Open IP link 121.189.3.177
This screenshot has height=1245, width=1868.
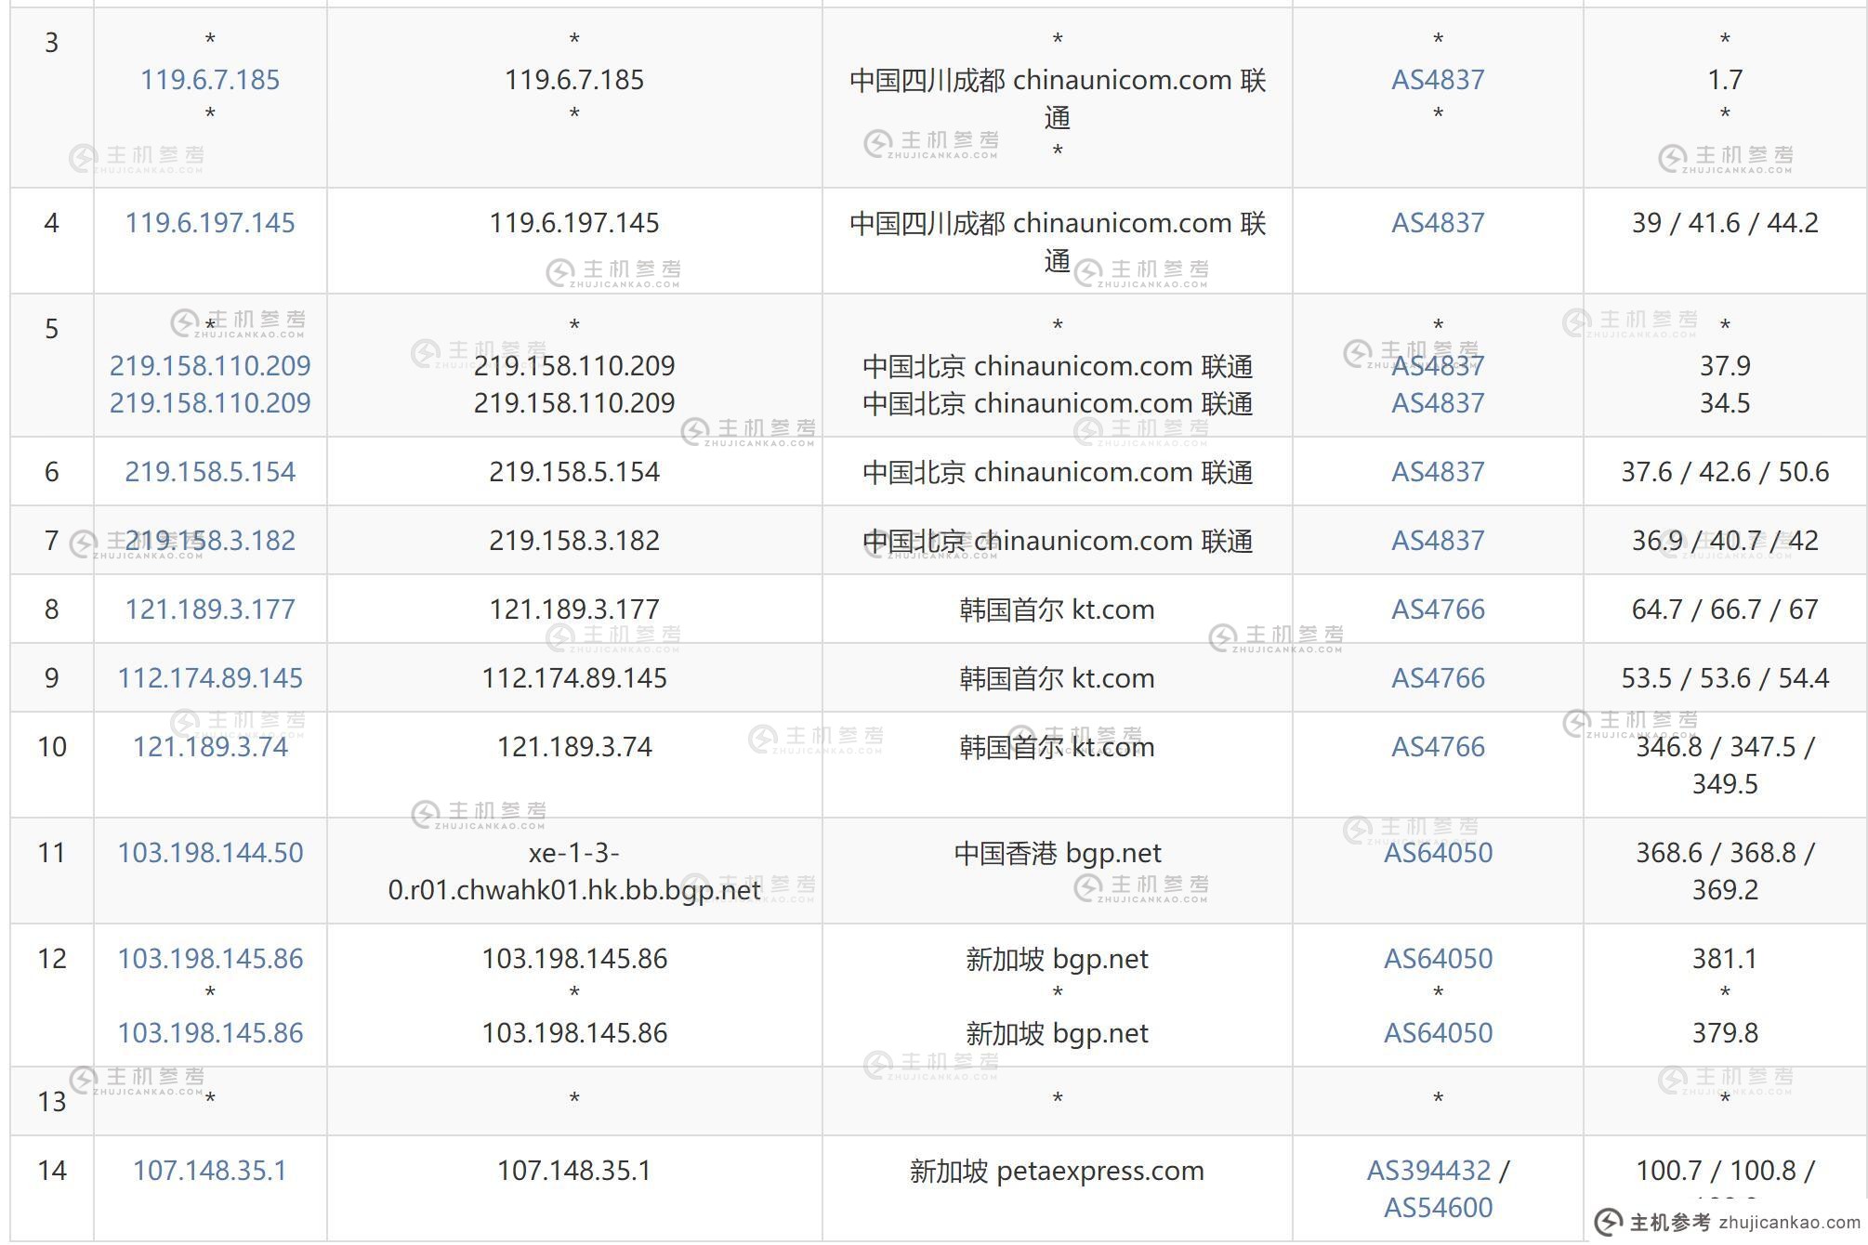coord(210,609)
